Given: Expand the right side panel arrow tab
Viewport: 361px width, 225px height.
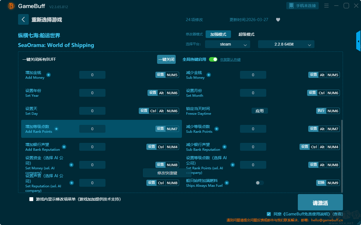Looking at the screenshot, I should (x=358, y=41).
